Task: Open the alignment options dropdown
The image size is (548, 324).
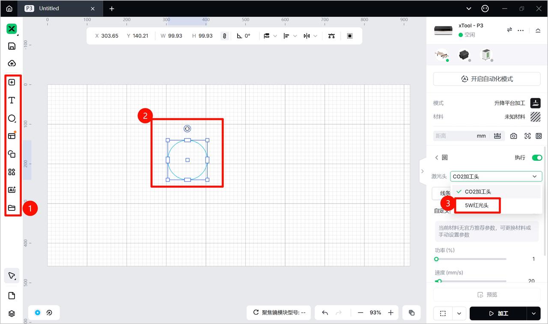Action: point(290,36)
